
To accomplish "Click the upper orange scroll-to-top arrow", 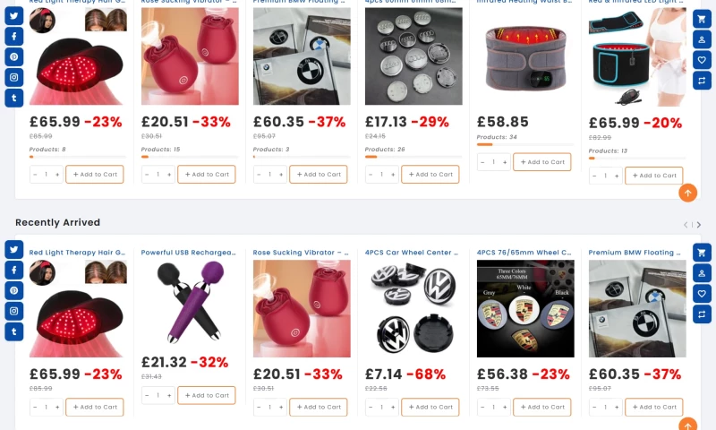I will click(687, 193).
